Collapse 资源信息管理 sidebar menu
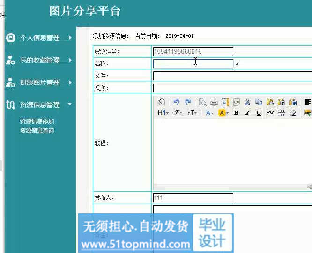This screenshot has height=253, width=312. 39,105
